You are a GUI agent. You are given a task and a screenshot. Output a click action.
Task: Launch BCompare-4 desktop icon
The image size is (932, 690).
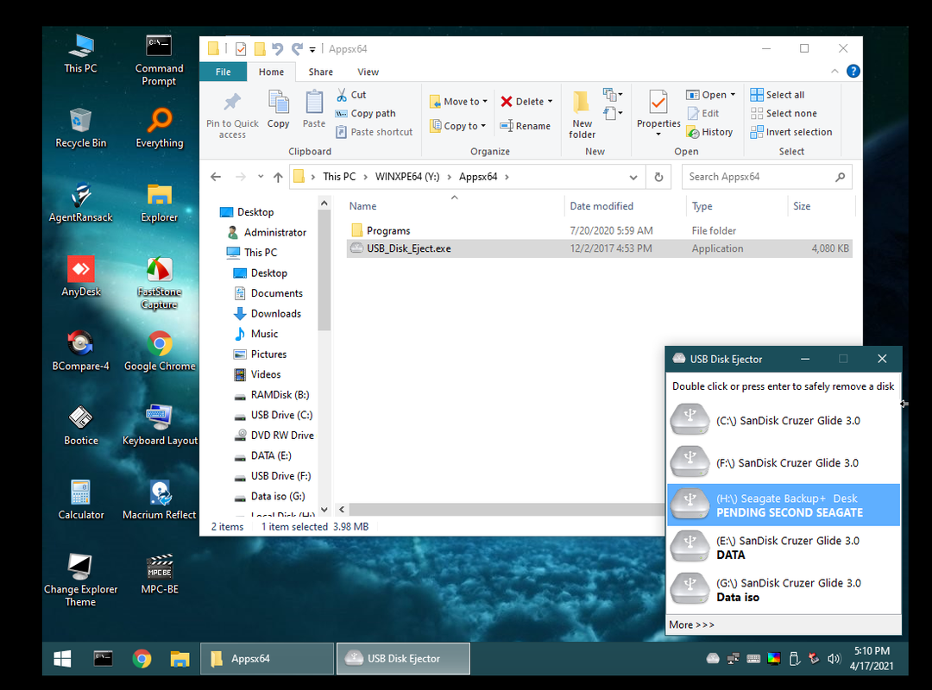point(81,351)
